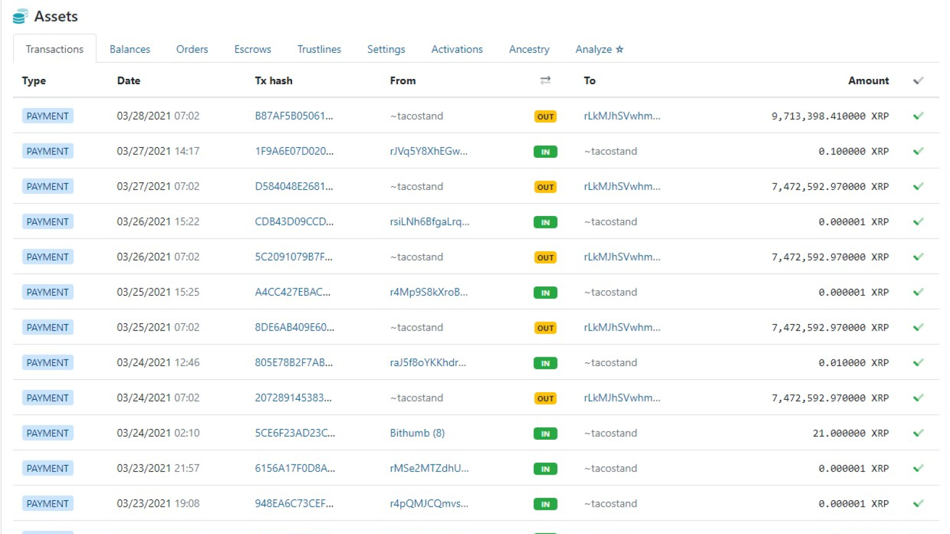Open the Escrows tab
The image size is (950, 534).
(x=252, y=49)
